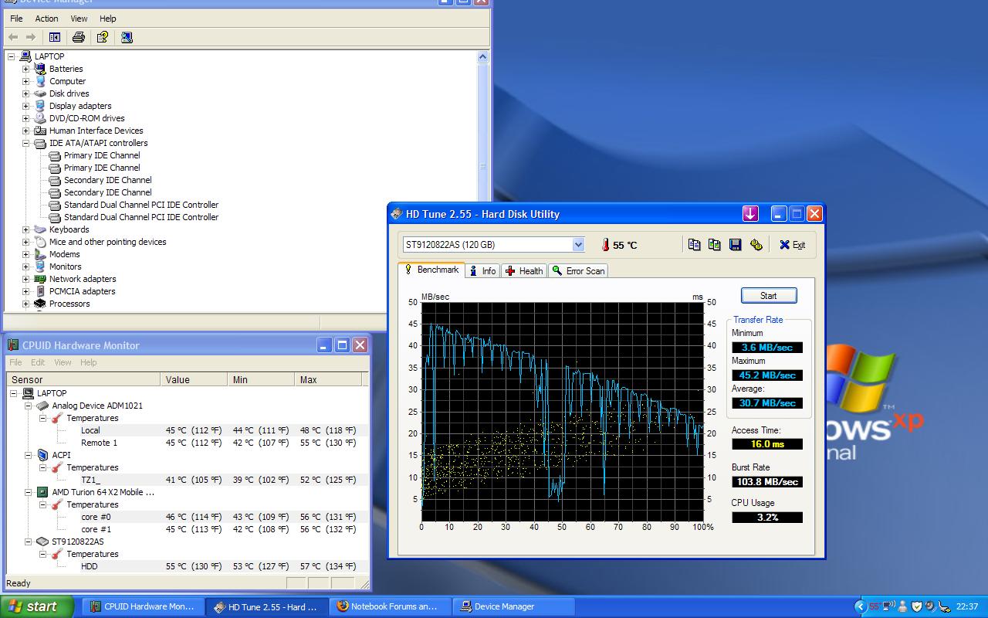Click the wireless network icon in system tray

coord(889,606)
